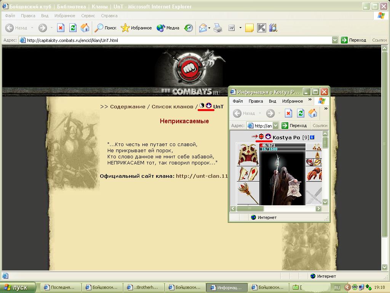Open Файл menu in Kostya info window
The image size is (390, 293).
[238, 101]
